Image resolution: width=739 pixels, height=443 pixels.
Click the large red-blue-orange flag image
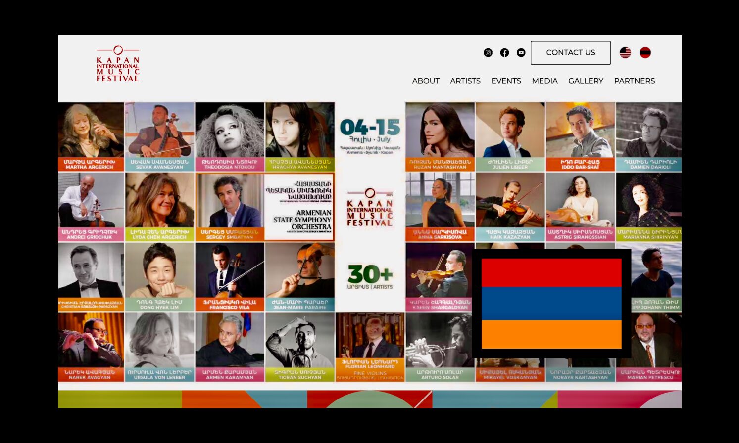tap(551, 303)
